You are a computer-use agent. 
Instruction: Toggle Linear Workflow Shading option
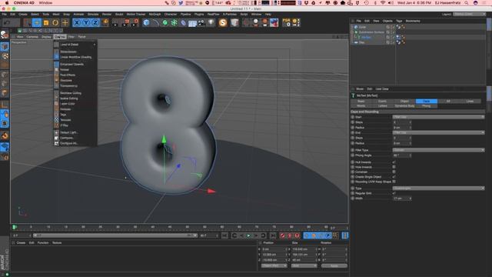(75, 57)
